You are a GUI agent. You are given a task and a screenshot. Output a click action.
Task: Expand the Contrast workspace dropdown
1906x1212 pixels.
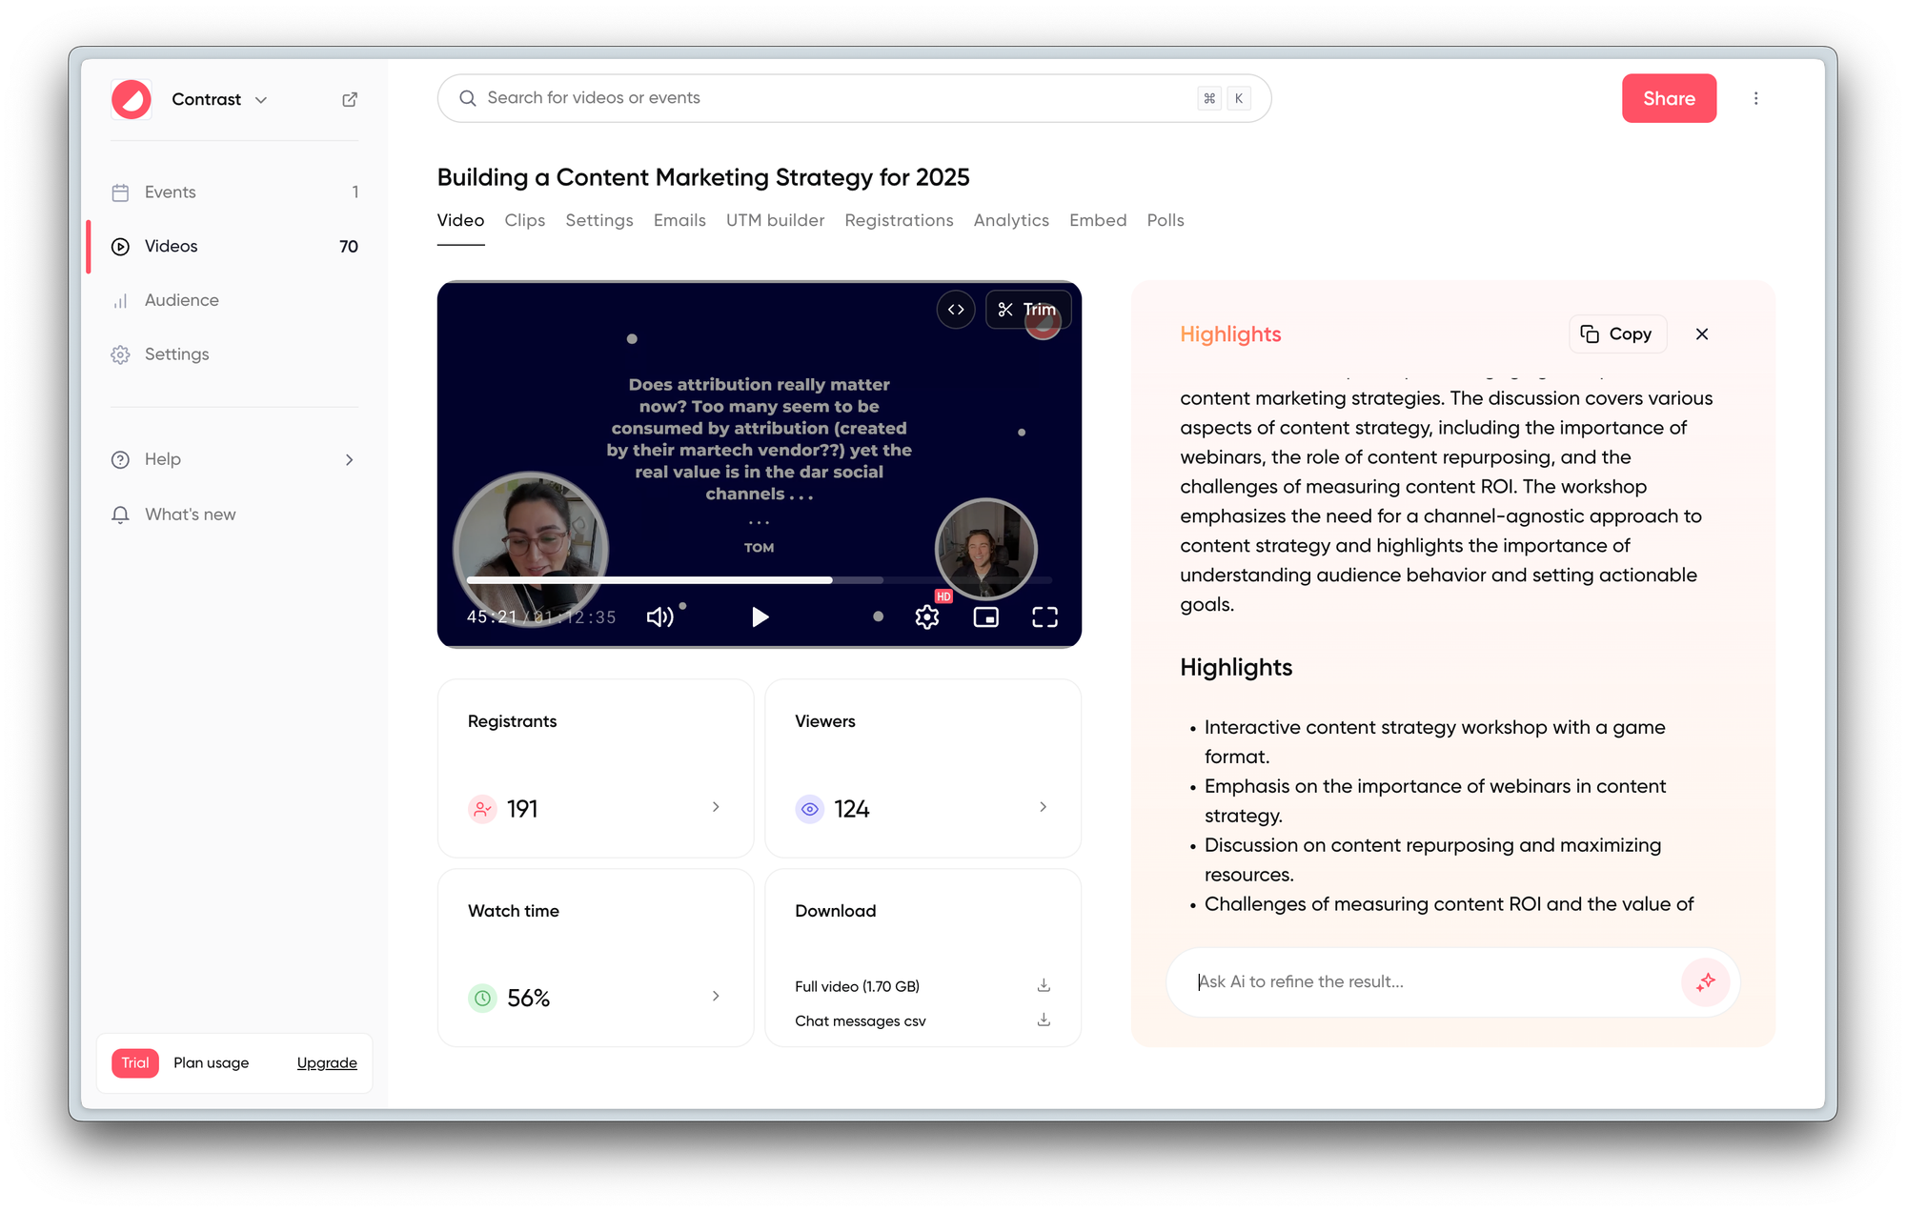coord(261,99)
